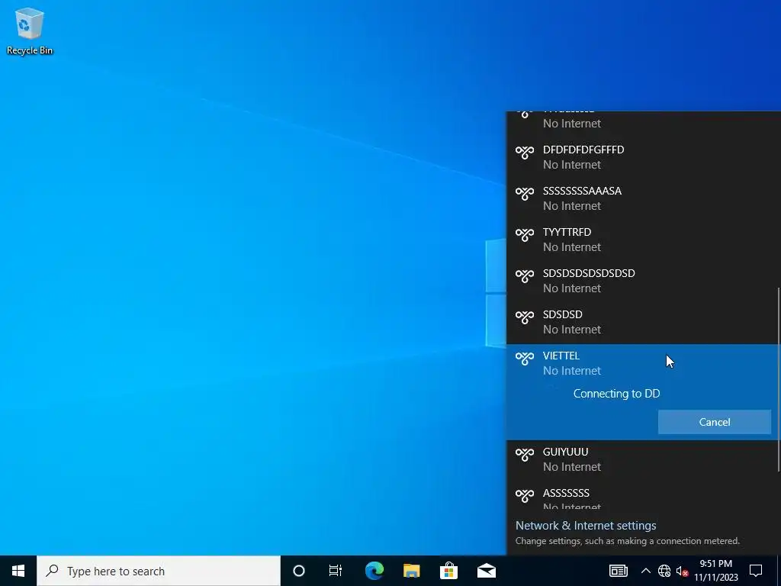Viewport: 781px width, 586px height.
Task: Open the Mail app from taskbar
Action: pyautogui.click(x=486, y=571)
